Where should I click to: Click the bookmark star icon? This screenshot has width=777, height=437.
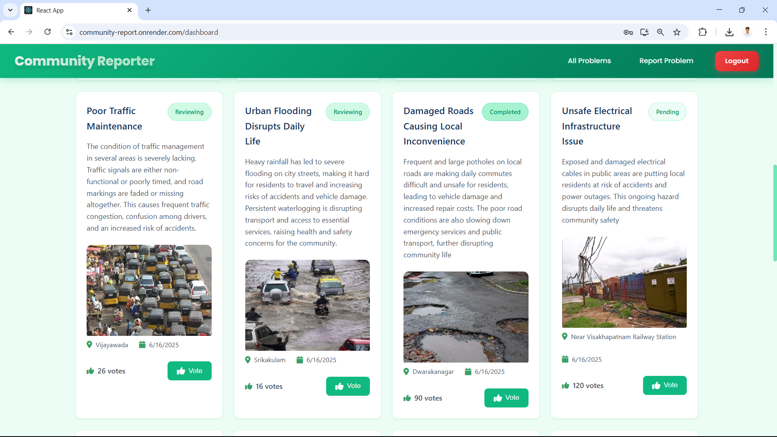(x=677, y=32)
